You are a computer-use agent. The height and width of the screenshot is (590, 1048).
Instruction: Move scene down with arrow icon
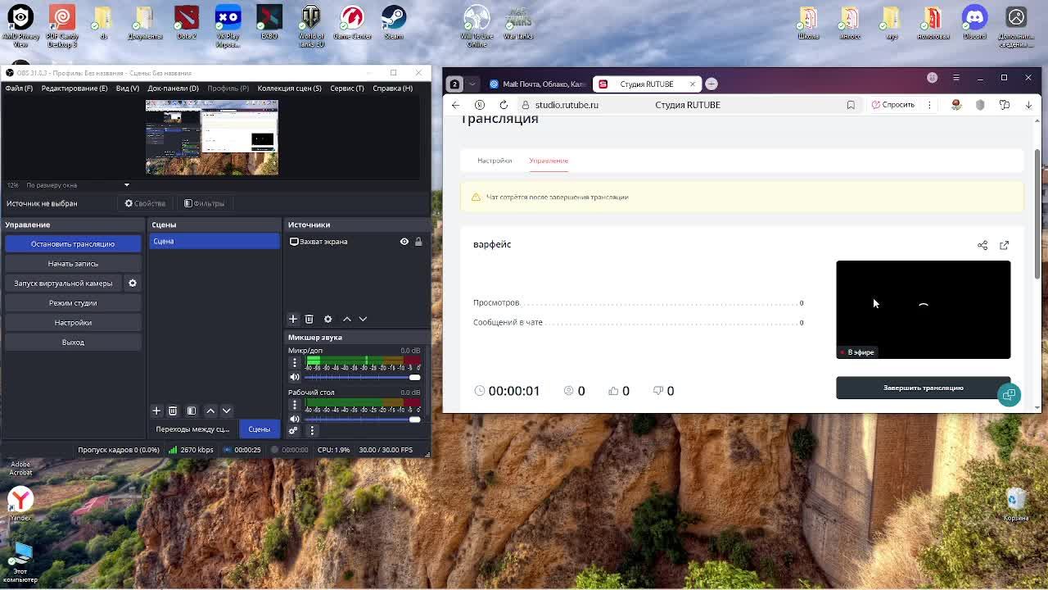(x=227, y=411)
